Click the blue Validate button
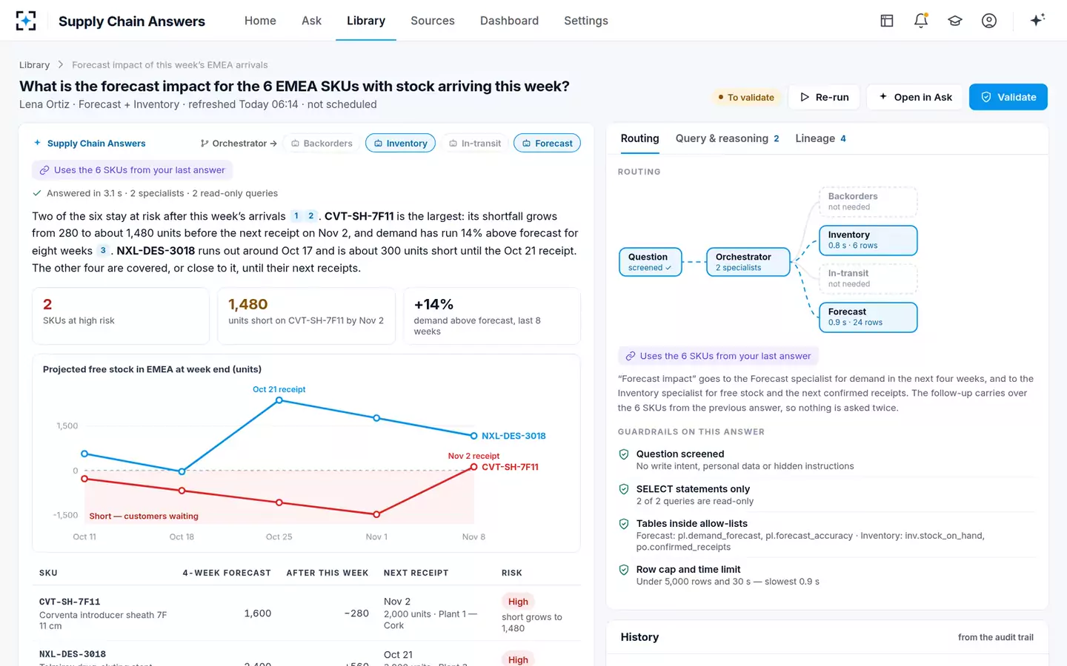 pos(1008,97)
